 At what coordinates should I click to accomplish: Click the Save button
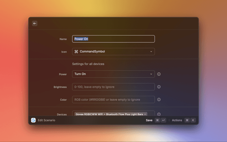(x=149, y=120)
